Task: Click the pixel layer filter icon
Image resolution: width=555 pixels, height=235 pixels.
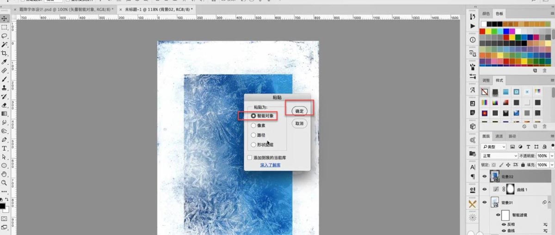Action: [512, 147]
